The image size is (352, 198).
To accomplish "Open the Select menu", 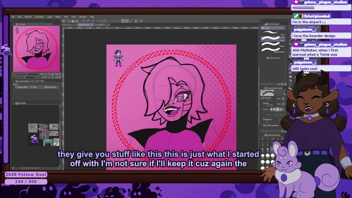I will click(x=58, y=17).
